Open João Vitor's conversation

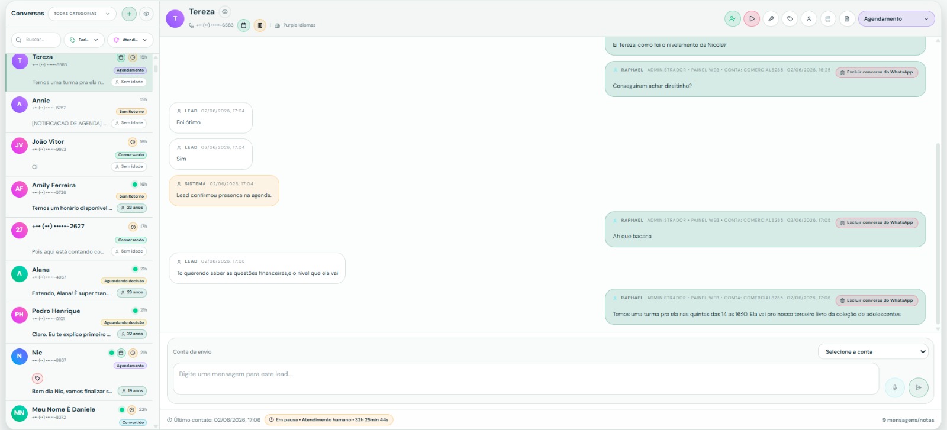tap(79, 154)
